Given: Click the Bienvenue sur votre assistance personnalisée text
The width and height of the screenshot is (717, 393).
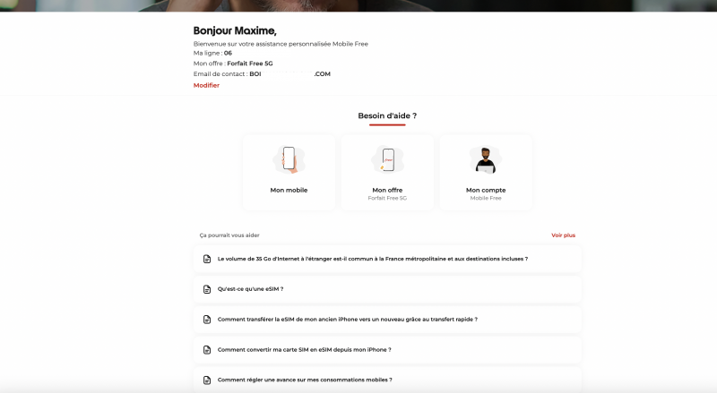Looking at the screenshot, I should pyautogui.click(x=281, y=44).
